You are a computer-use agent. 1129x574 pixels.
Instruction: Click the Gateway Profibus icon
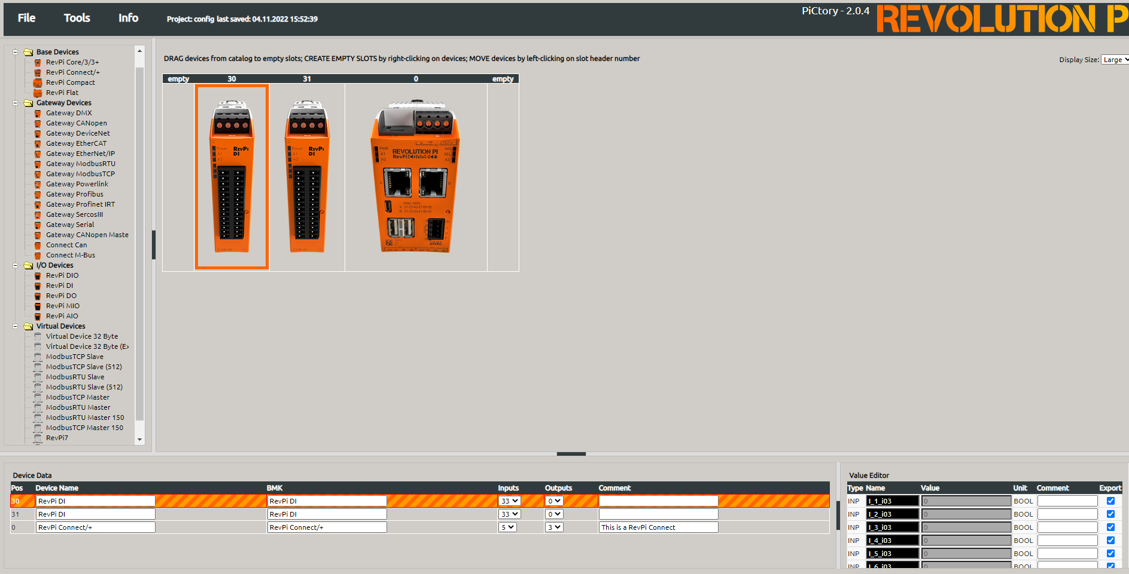pyautogui.click(x=38, y=194)
